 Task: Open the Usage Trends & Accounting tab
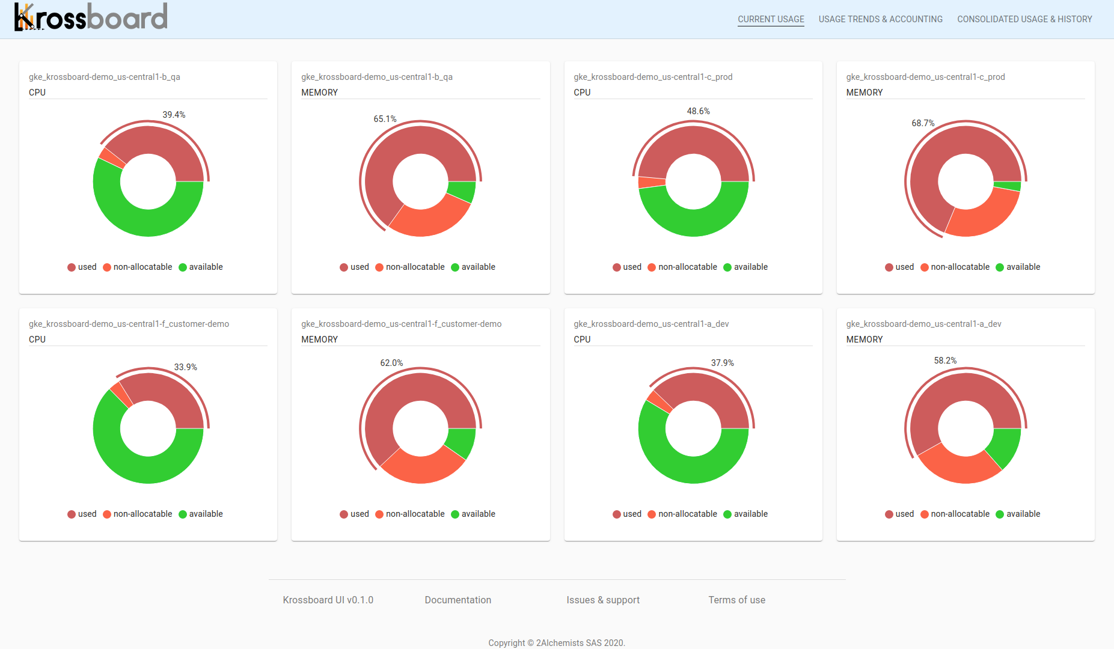click(x=880, y=19)
